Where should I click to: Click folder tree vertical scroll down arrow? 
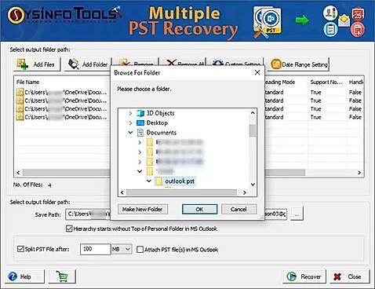(253, 185)
